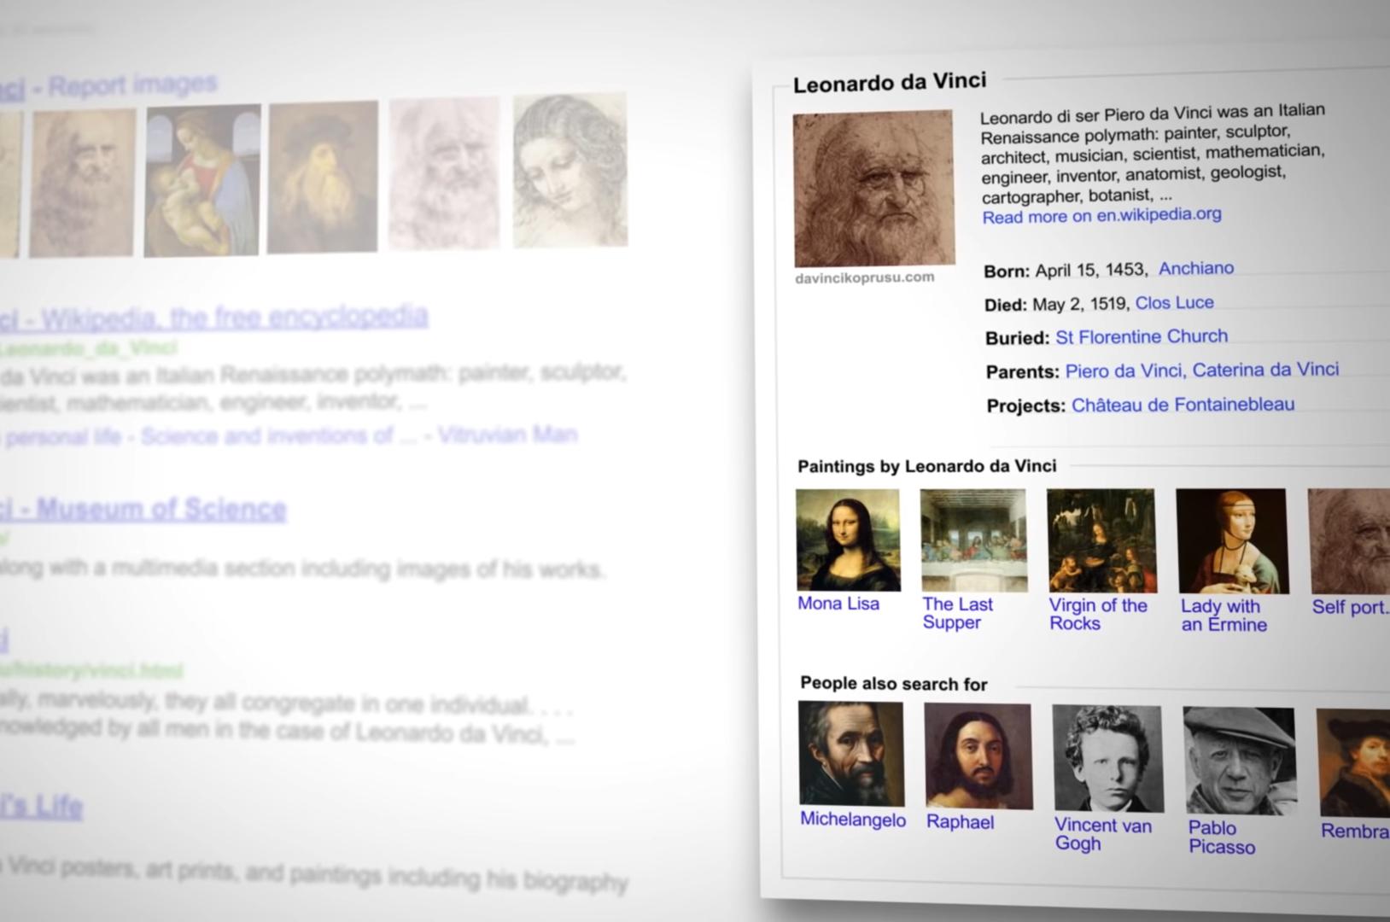Open the Self port. text link

tap(1351, 607)
